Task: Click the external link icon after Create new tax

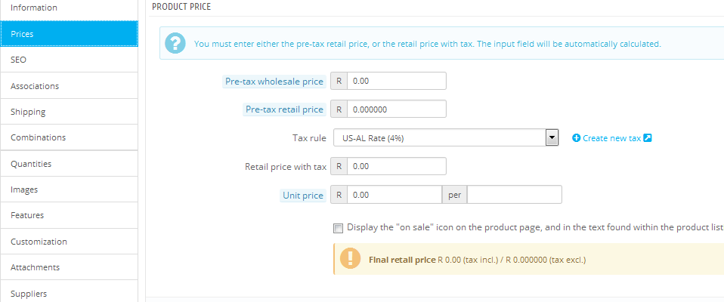Action: coord(648,138)
